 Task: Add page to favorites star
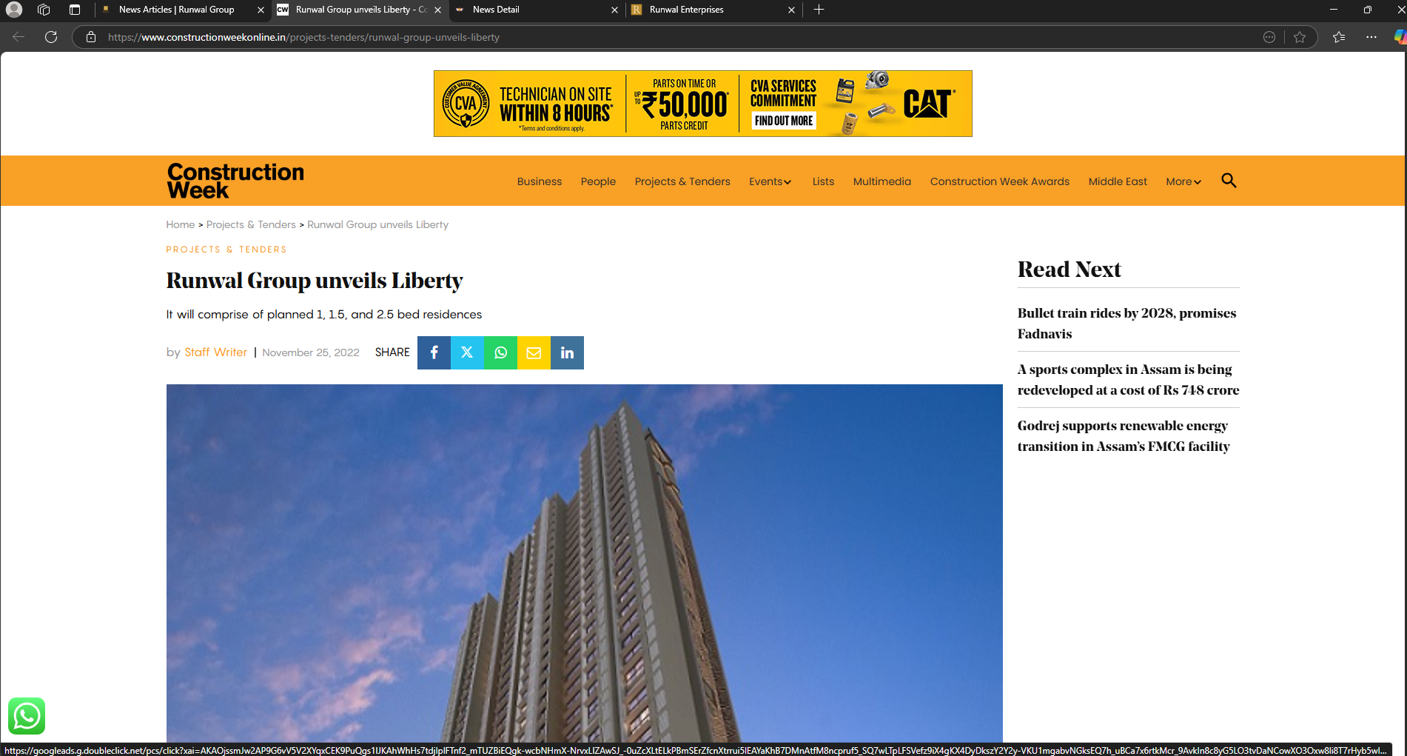1300,37
